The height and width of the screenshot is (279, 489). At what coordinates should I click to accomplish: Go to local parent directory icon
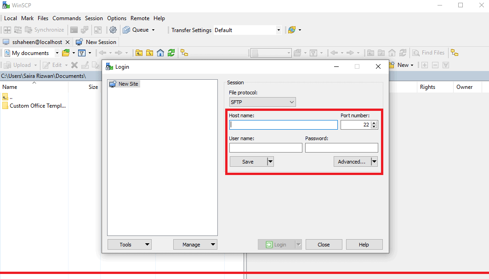(139, 53)
